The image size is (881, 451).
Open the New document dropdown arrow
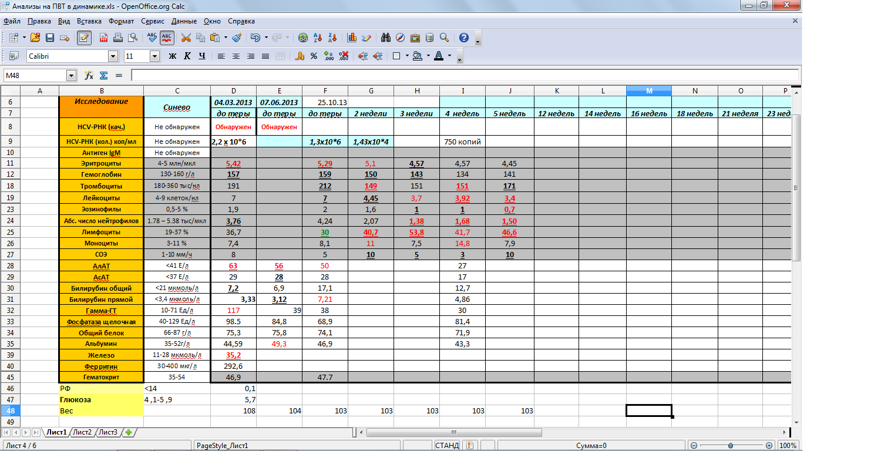pos(24,38)
